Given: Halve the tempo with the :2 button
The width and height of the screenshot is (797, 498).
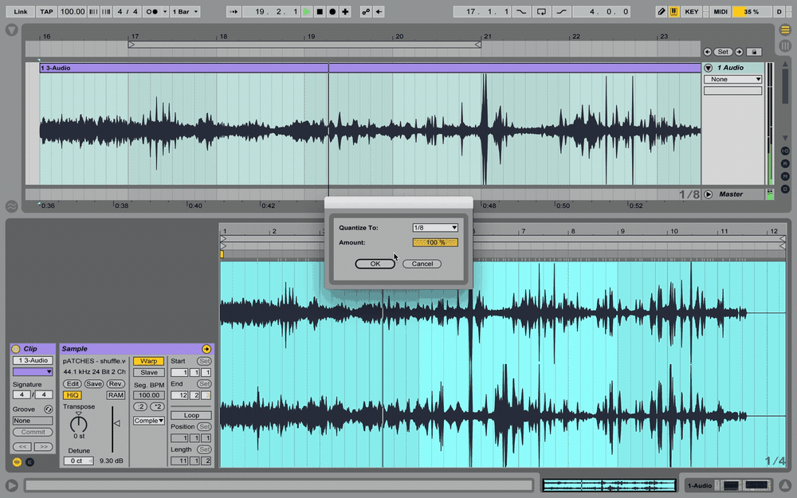Looking at the screenshot, I should (x=140, y=406).
